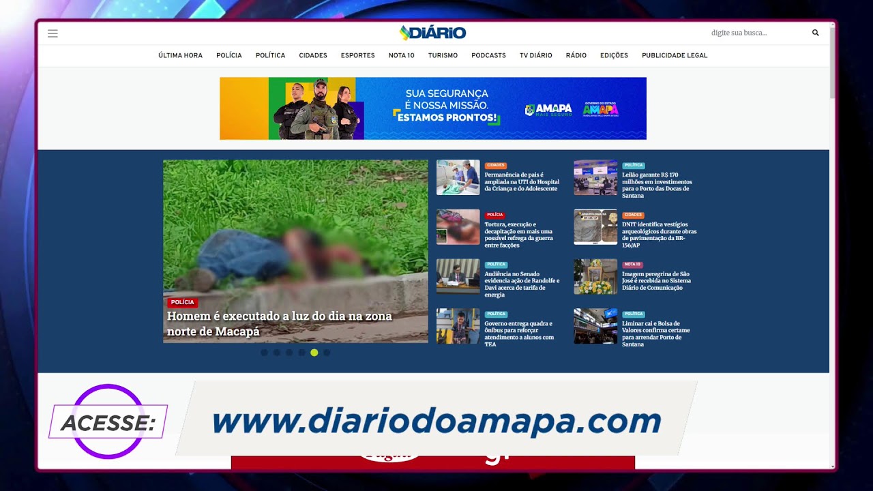Go to the EDIÇÕES section
Screen dimensions: 873x491
point(614,55)
